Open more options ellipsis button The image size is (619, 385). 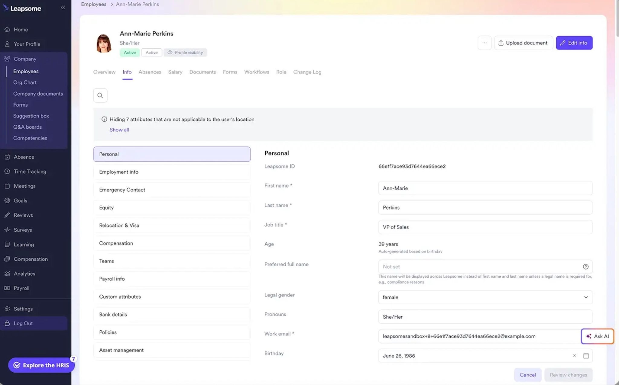[484, 43]
